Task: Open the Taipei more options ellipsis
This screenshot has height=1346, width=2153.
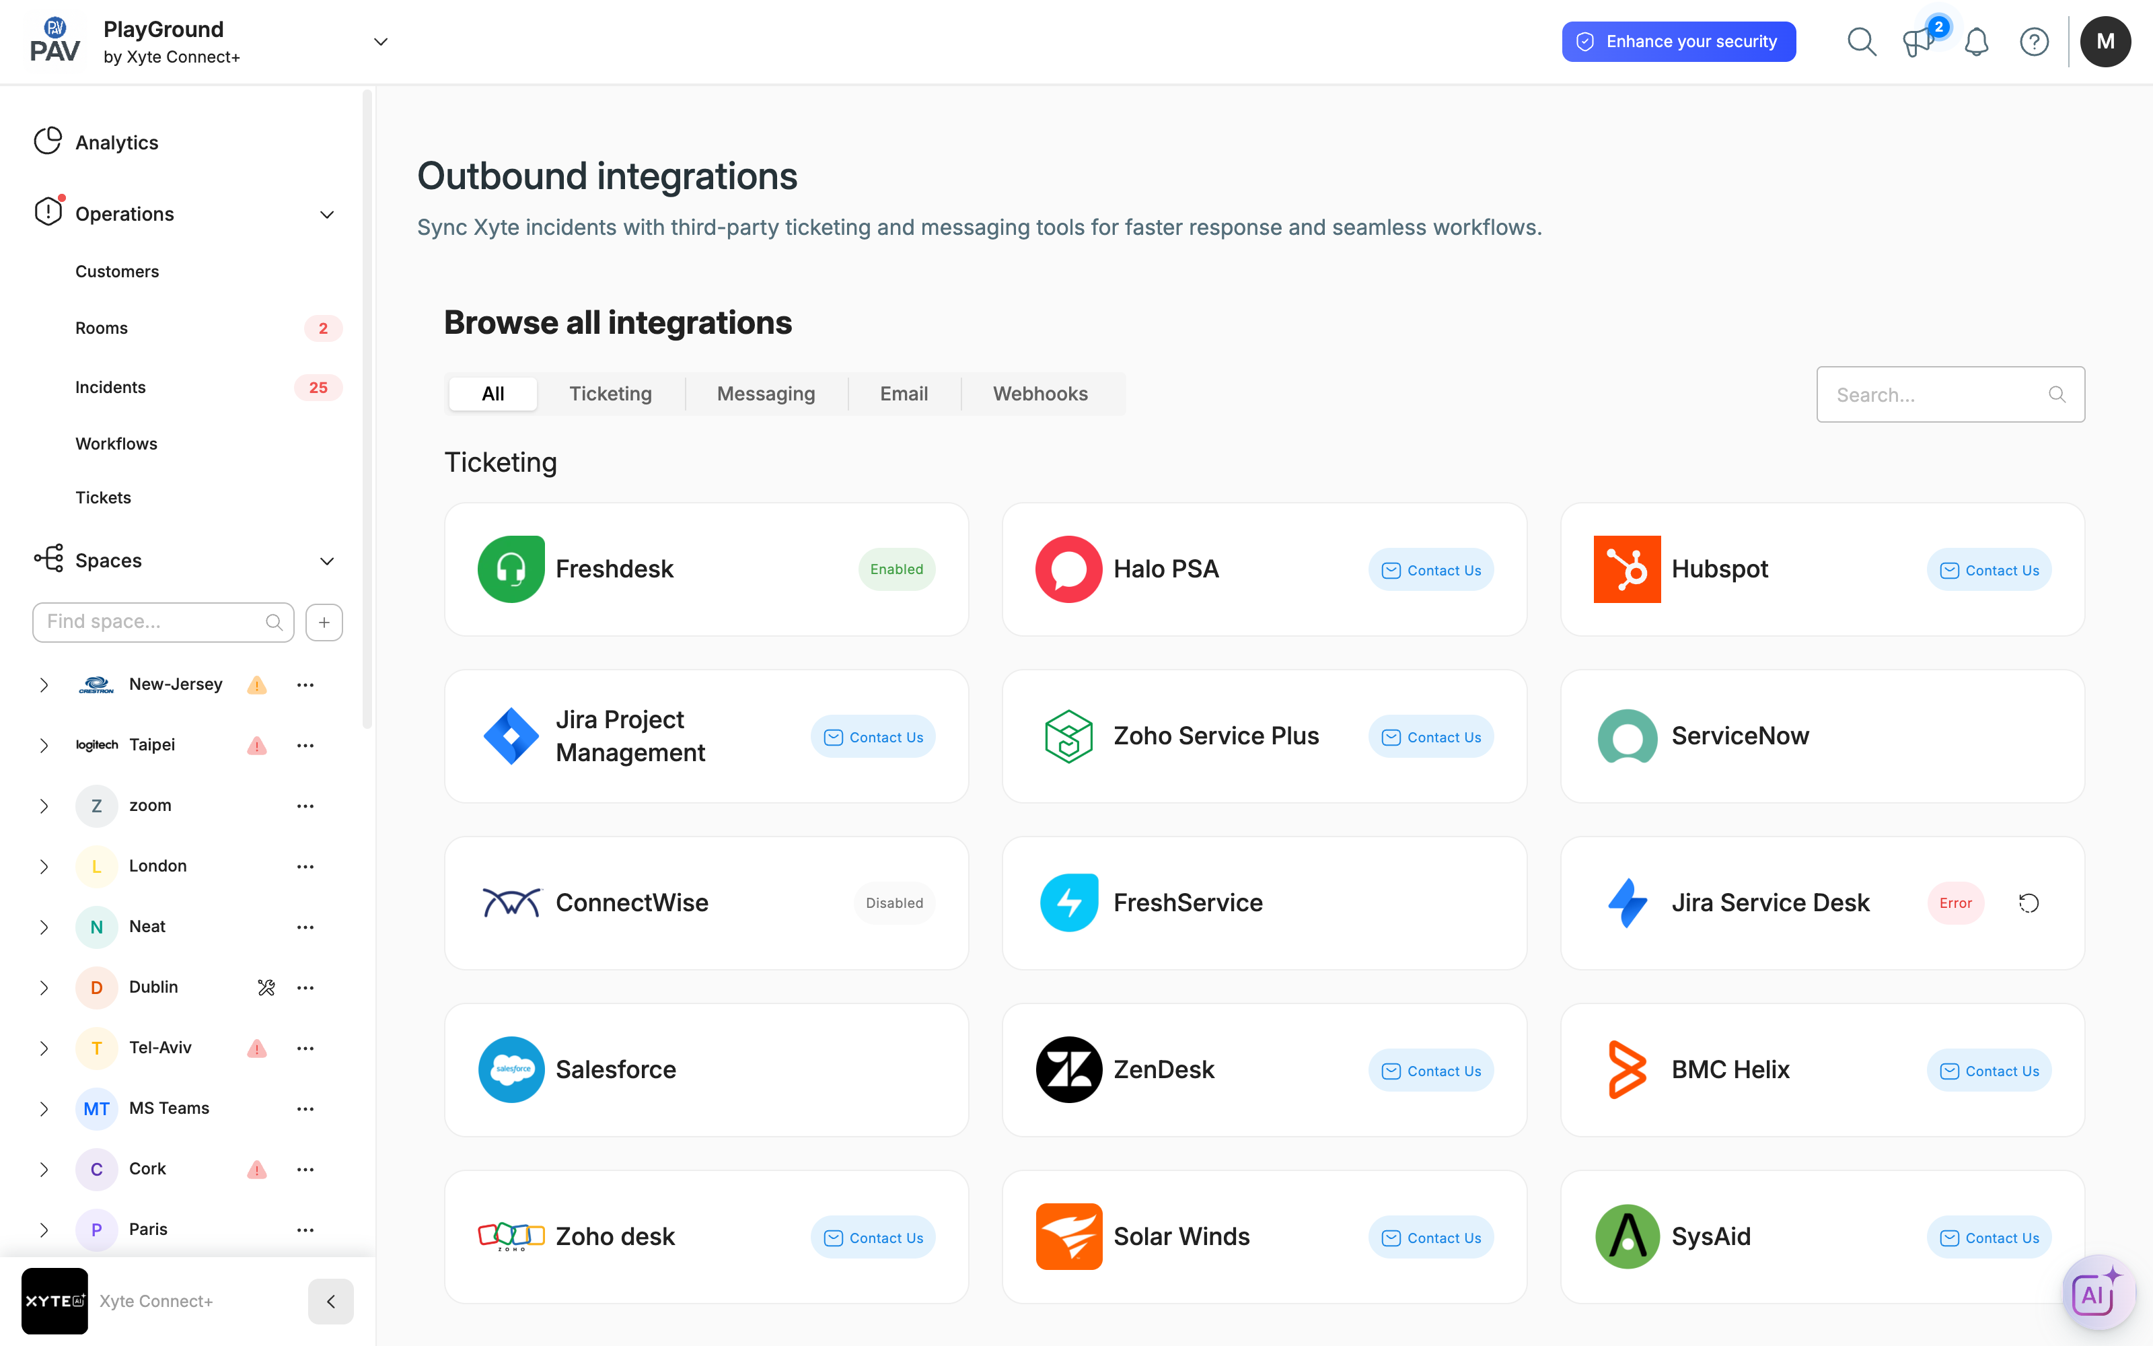Action: [x=305, y=745]
